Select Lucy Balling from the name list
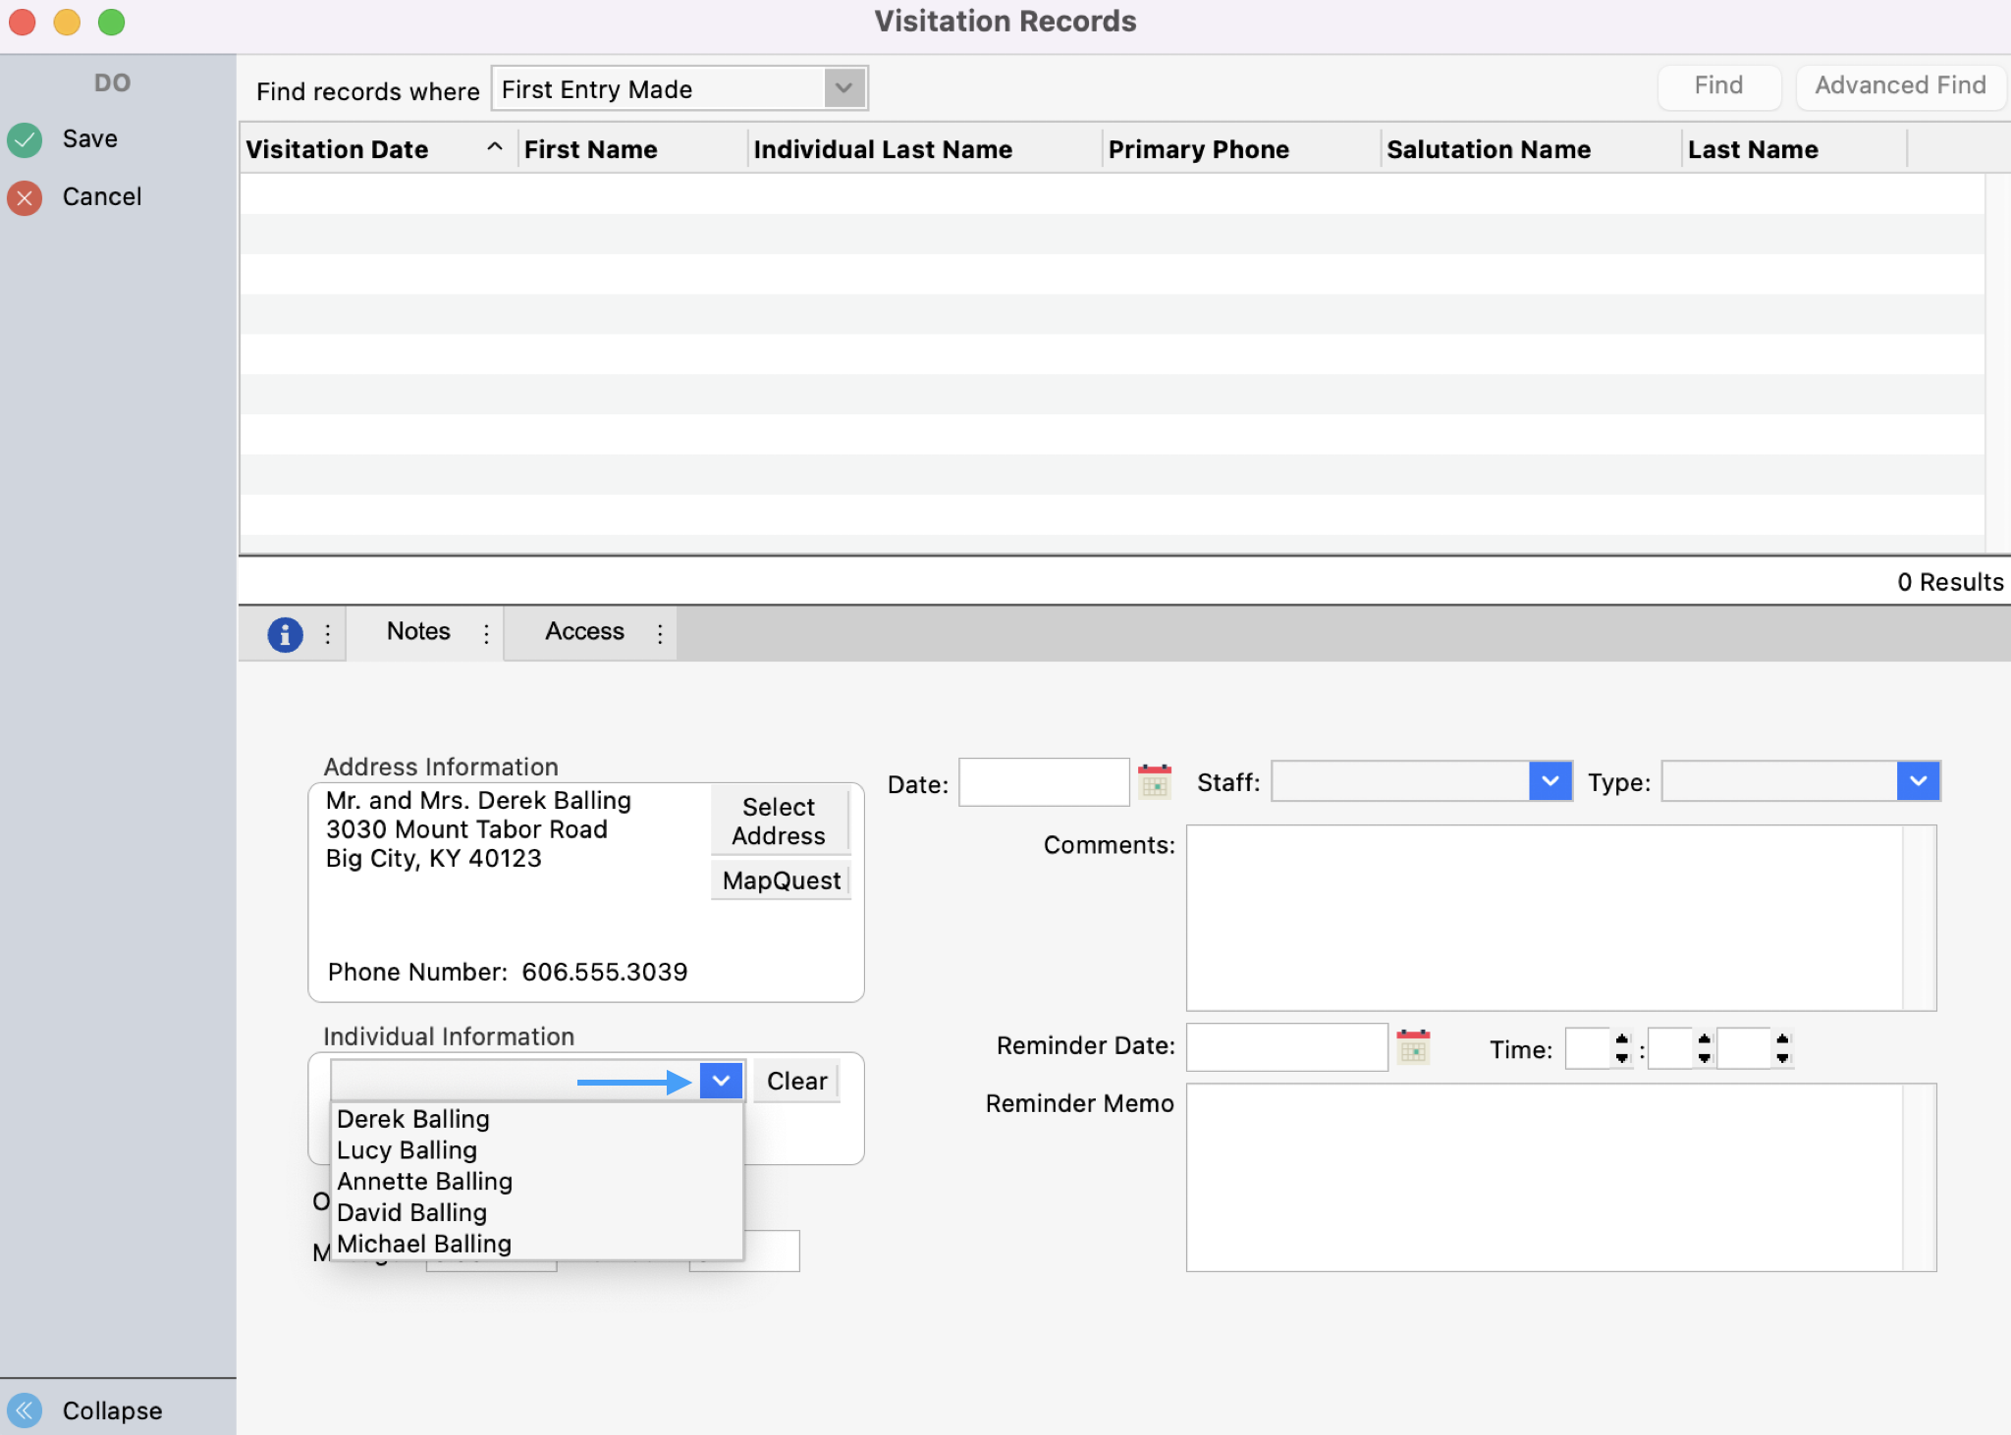 tap(406, 1149)
